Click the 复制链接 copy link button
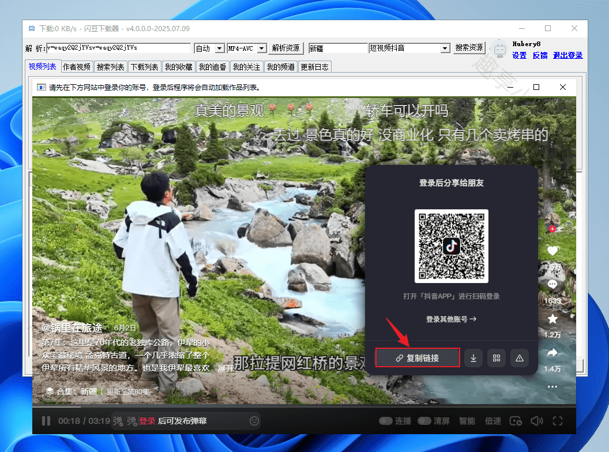The width and height of the screenshot is (609, 452). 418,357
